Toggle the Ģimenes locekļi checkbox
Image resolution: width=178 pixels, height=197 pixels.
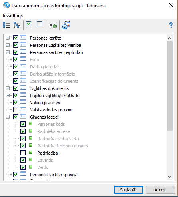coord(16,117)
